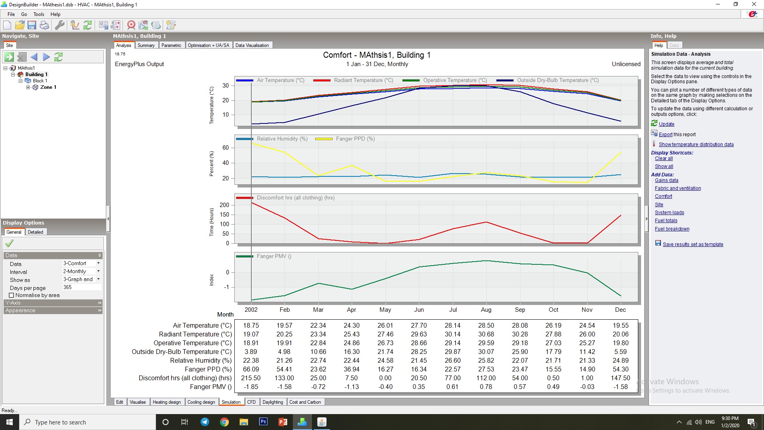Click the scroll with pencil toolbar icon
Screen dimensions: 764x430
171,25
